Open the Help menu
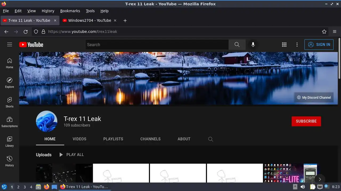This screenshot has width=341, height=191. 104,11
